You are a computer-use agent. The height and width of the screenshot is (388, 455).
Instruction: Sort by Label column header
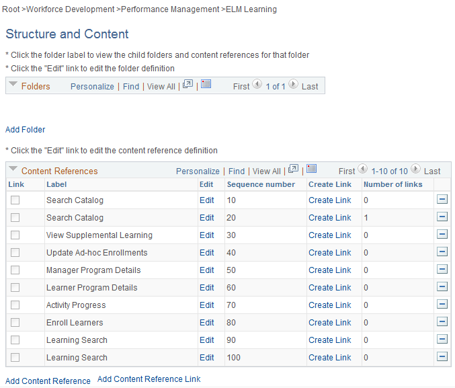(56, 184)
